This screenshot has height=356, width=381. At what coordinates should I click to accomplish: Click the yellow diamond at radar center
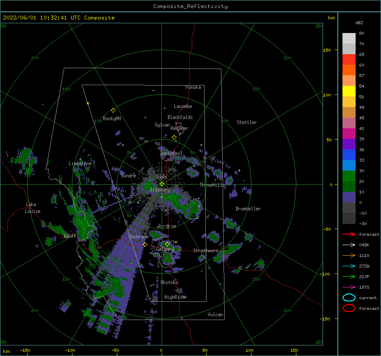(162, 184)
